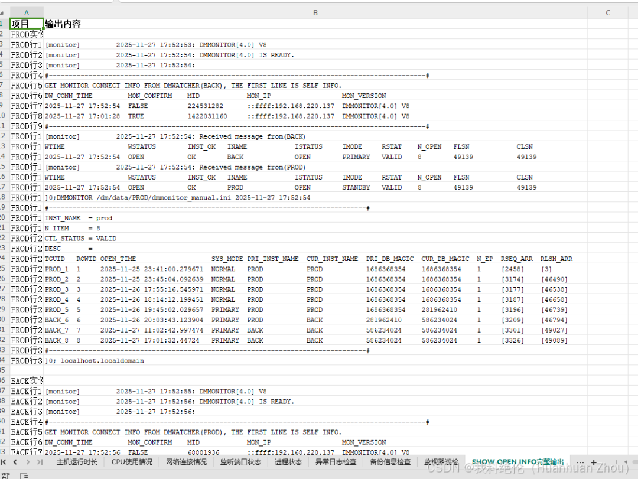Click the BACK行1 label cell
Viewport: 638px width, 479px height.
click(x=27, y=392)
